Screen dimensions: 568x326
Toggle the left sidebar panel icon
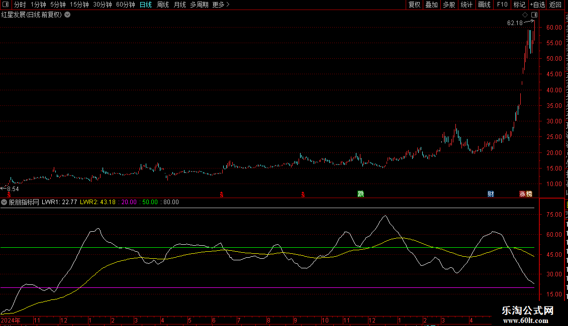pos(6,5)
